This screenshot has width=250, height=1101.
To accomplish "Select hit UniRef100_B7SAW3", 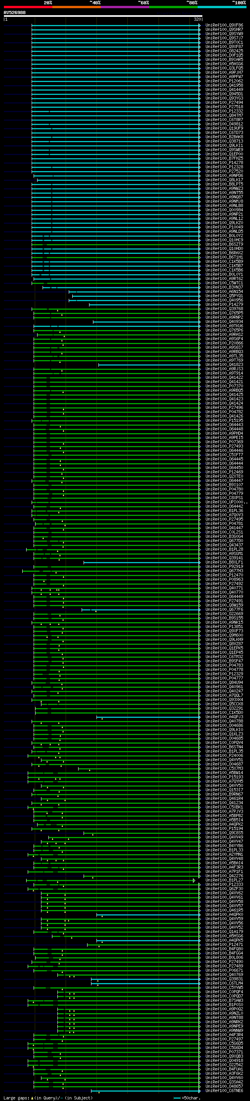I will tap(224, 1000).
